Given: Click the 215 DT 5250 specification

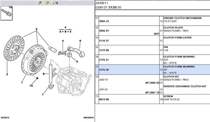Looking at the screenshot, I should pyautogui.click(x=170, y=21).
